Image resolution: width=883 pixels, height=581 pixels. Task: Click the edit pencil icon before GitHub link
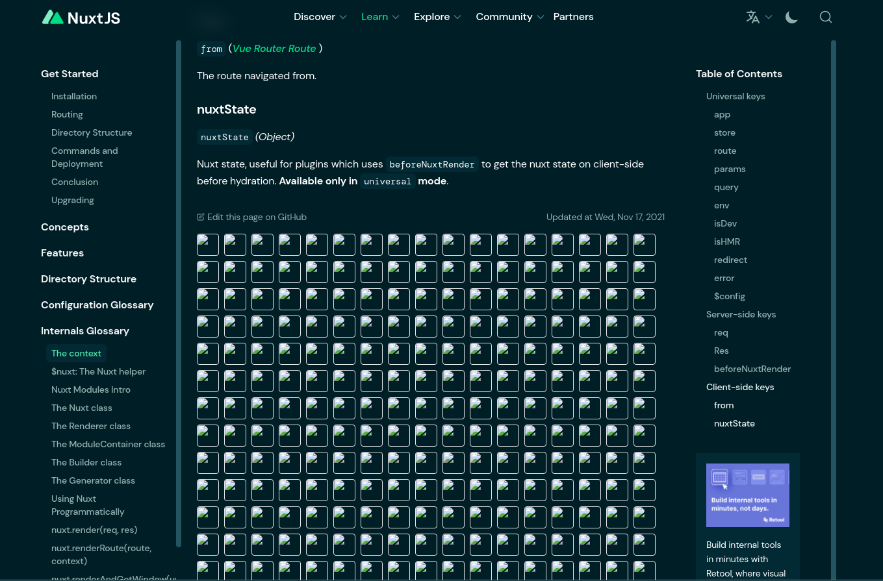click(x=199, y=217)
